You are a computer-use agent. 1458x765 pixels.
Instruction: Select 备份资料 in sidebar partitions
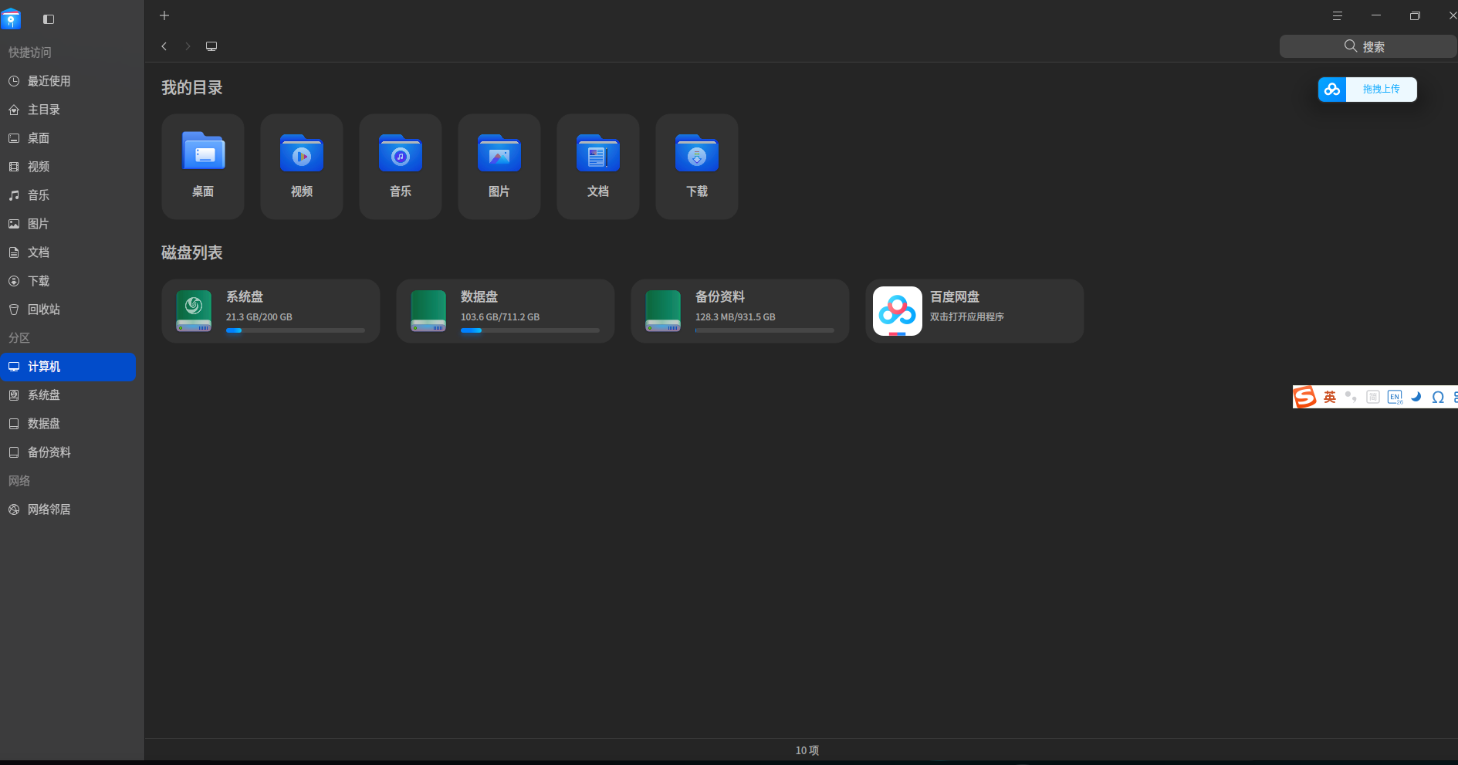[68, 452]
